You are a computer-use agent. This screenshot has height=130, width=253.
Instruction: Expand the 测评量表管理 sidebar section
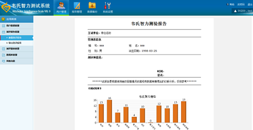[17, 49]
